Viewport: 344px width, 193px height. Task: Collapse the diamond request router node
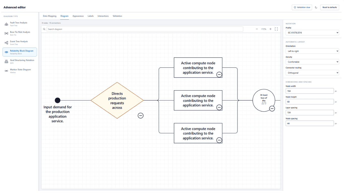pyautogui.click(x=141, y=116)
